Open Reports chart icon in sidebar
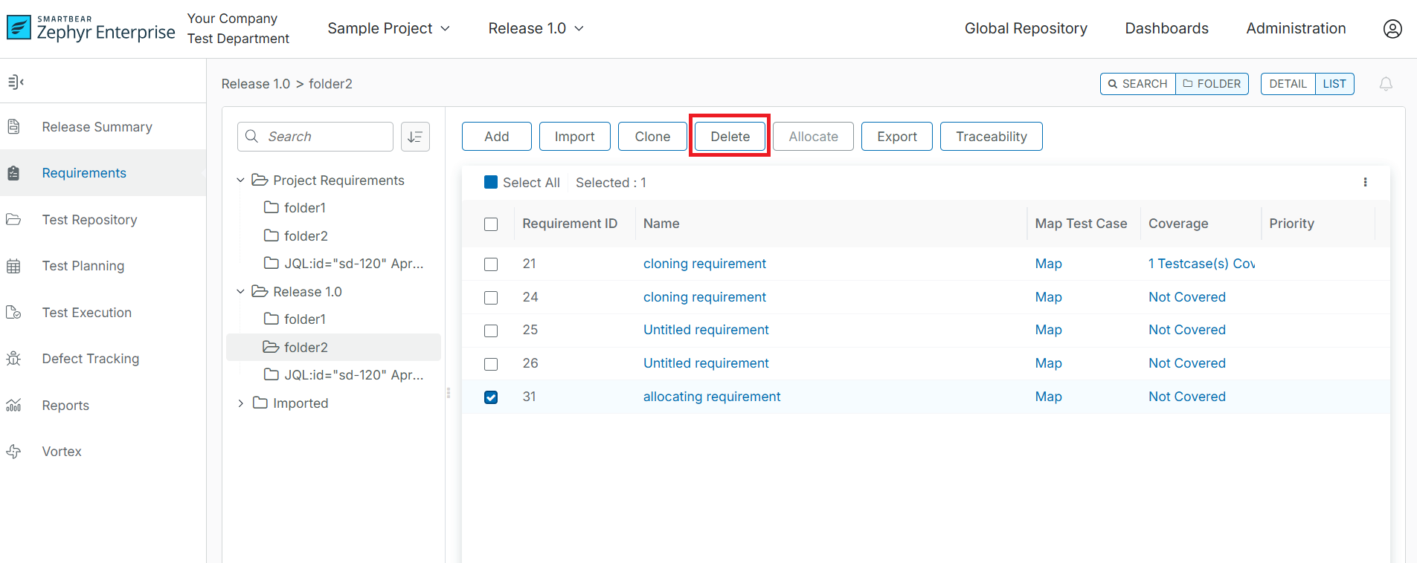The height and width of the screenshot is (563, 1417). (13, 406)
